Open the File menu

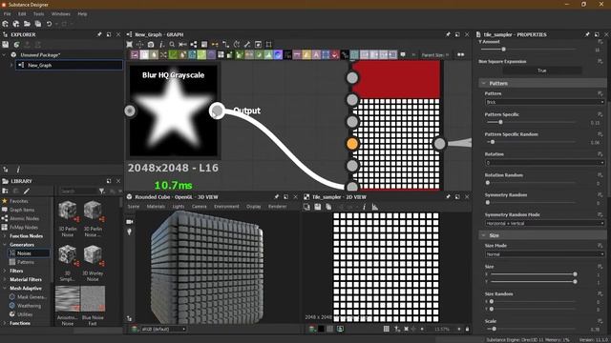[x=7, y=13]
